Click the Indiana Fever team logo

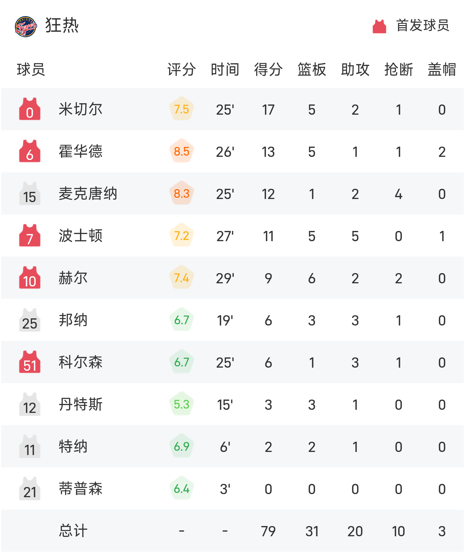click(x=26, y=26)
